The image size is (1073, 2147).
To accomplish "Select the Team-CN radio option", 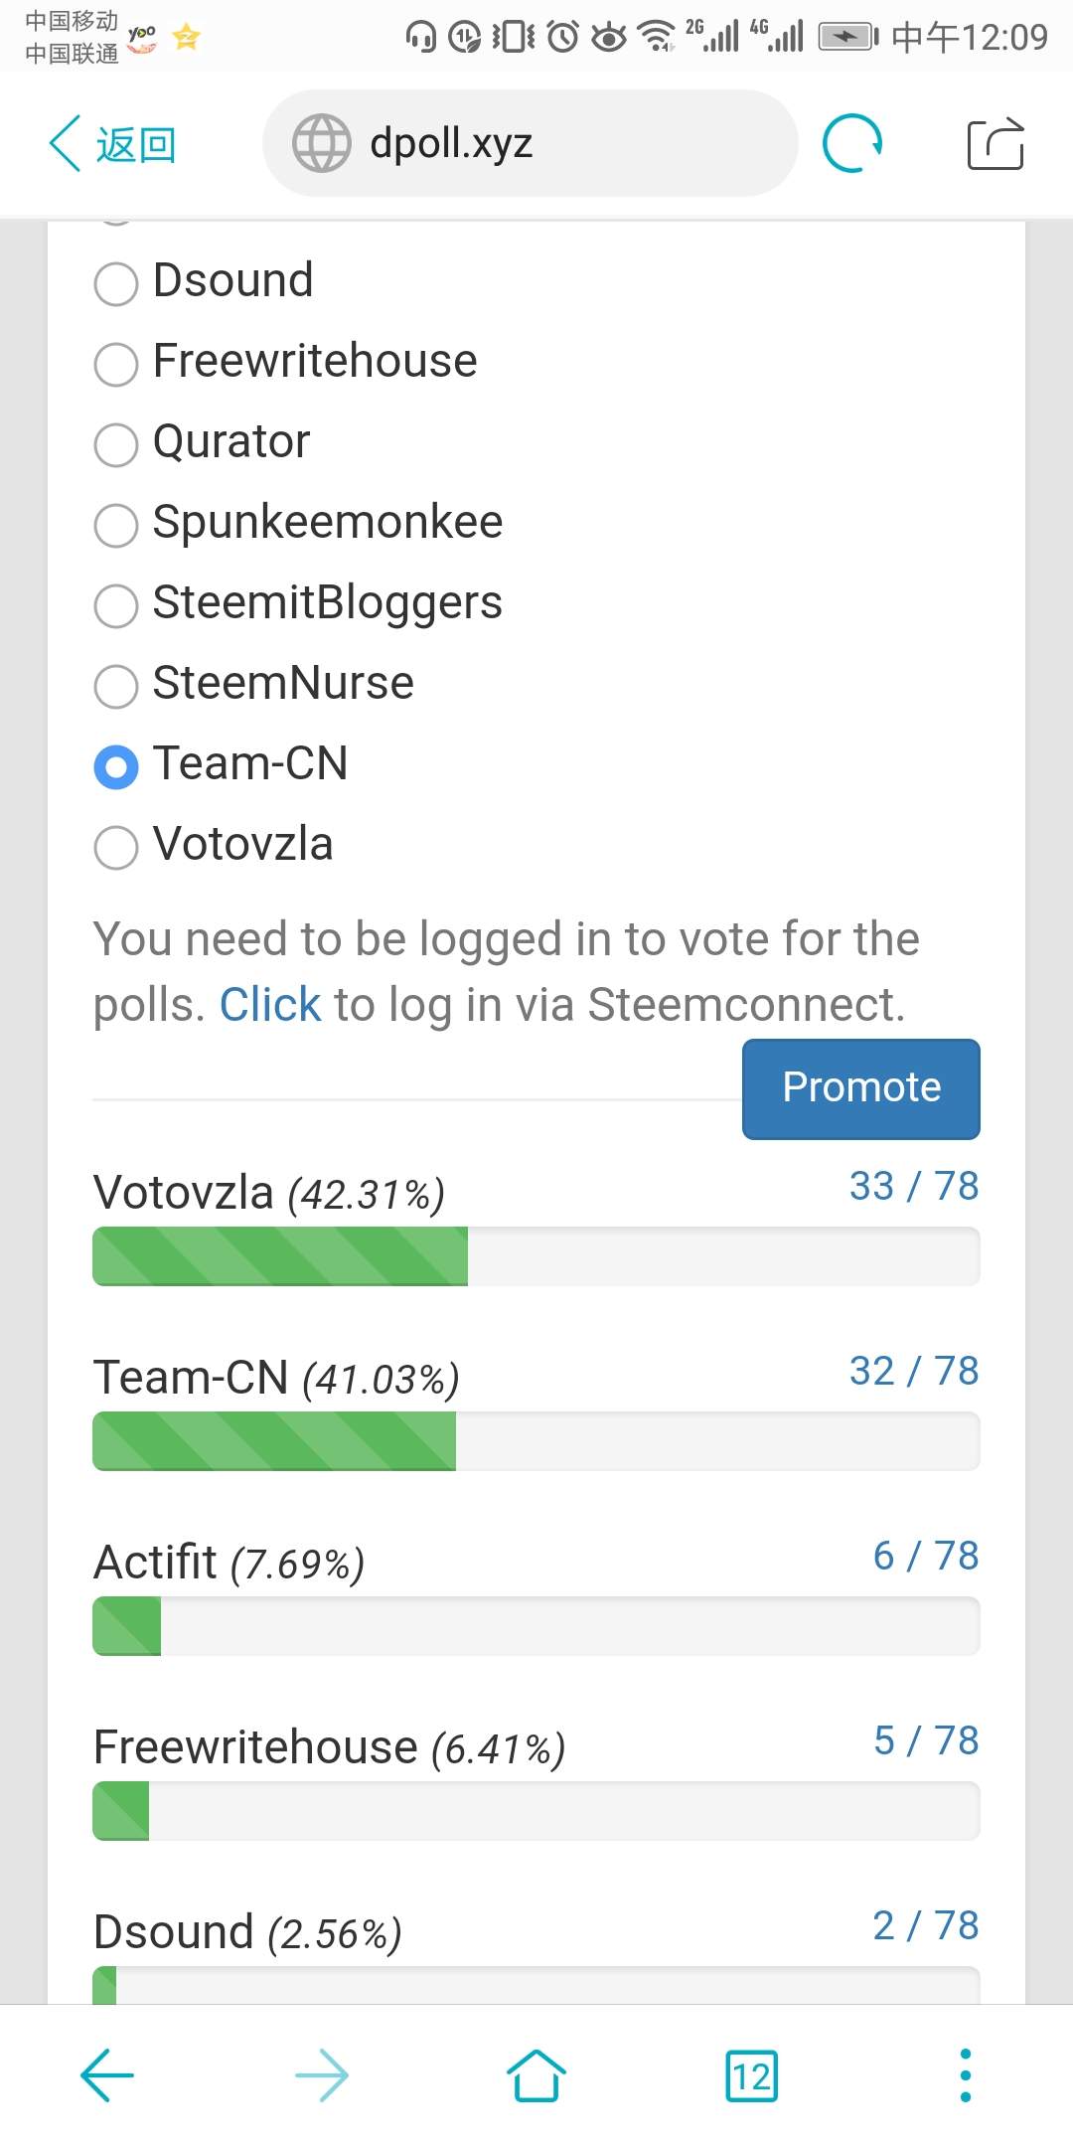I will (116, 766).
